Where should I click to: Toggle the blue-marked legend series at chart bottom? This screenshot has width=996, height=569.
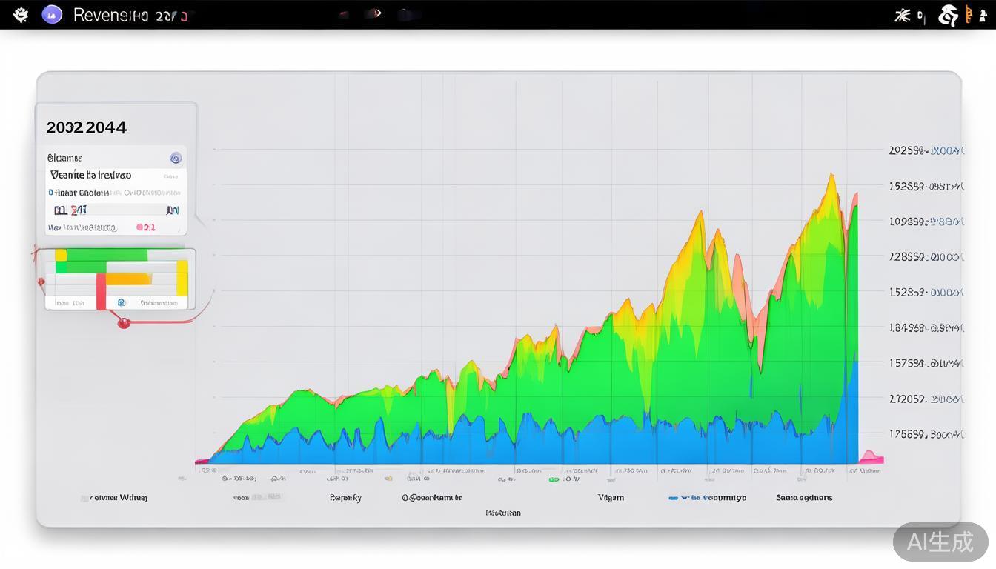[673, 498]
